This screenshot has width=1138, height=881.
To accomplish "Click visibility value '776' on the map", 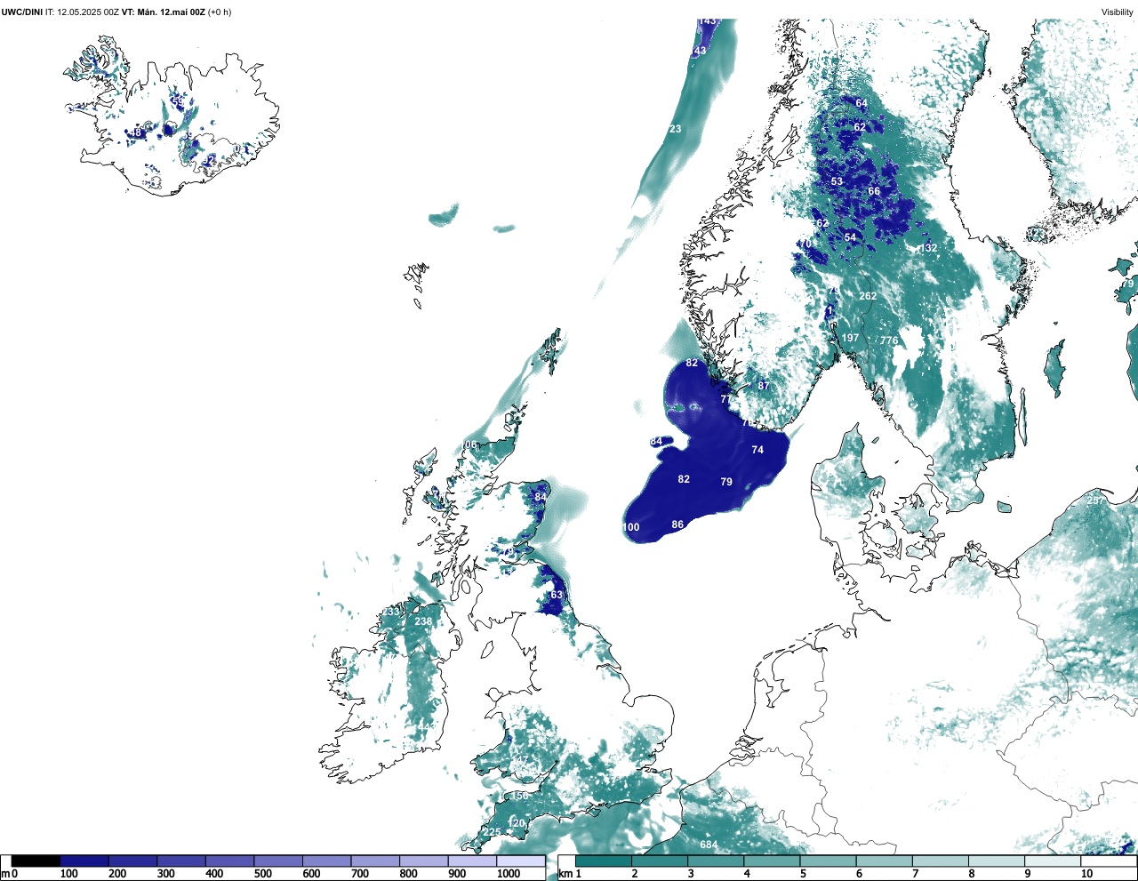I will coord(889,340).
